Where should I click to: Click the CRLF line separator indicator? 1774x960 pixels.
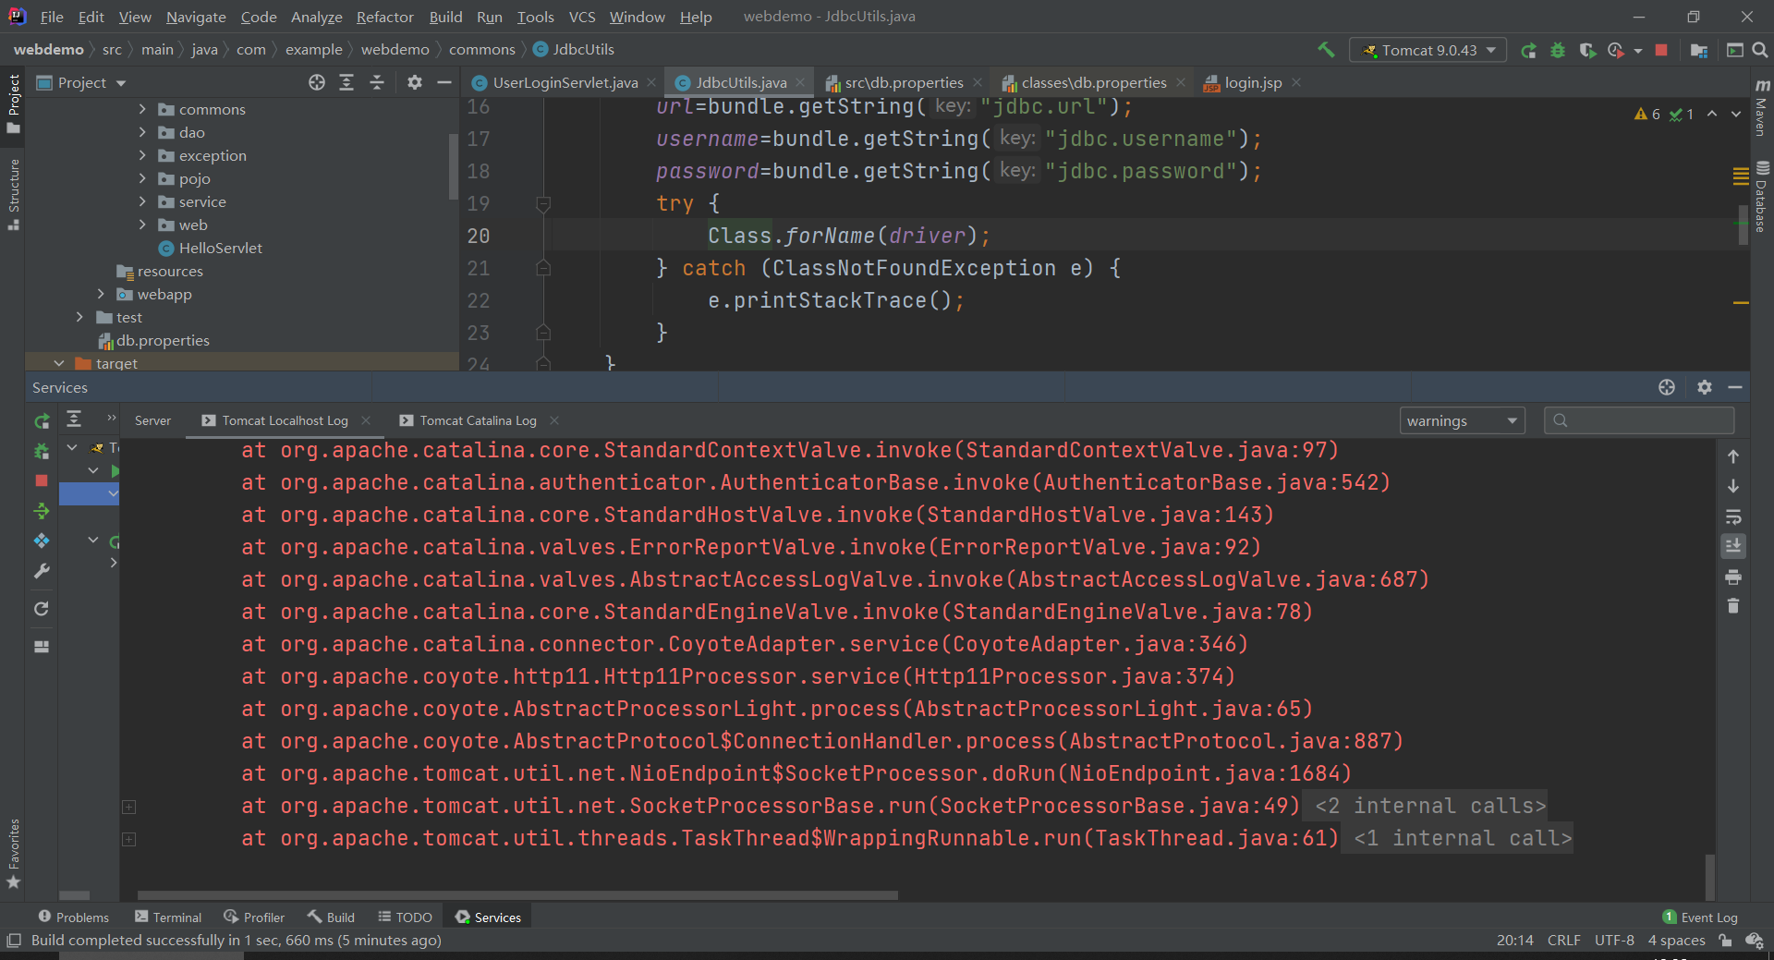1563,941
